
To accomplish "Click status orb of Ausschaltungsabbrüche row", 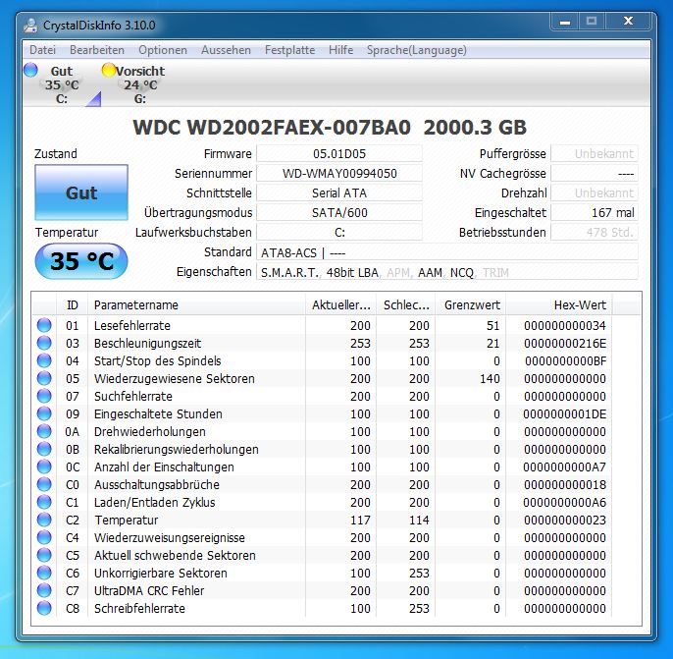I will pyautogui.click(x=44, y=484).
